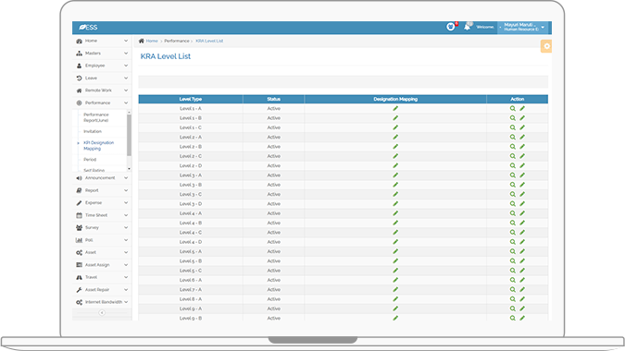Click Level 4 - A level type cell
The image size is (625, 351).
(191, 213)
